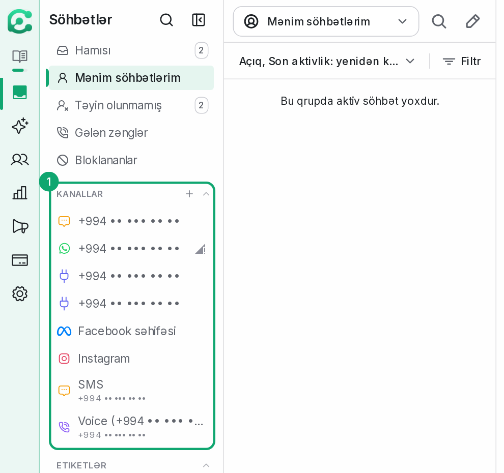
Task: Collapse the ETIKETLƏR section chevron
Action: point(206,465)
